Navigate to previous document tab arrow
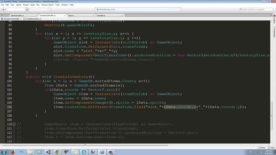The image size is (276, 155). point(2,15)
